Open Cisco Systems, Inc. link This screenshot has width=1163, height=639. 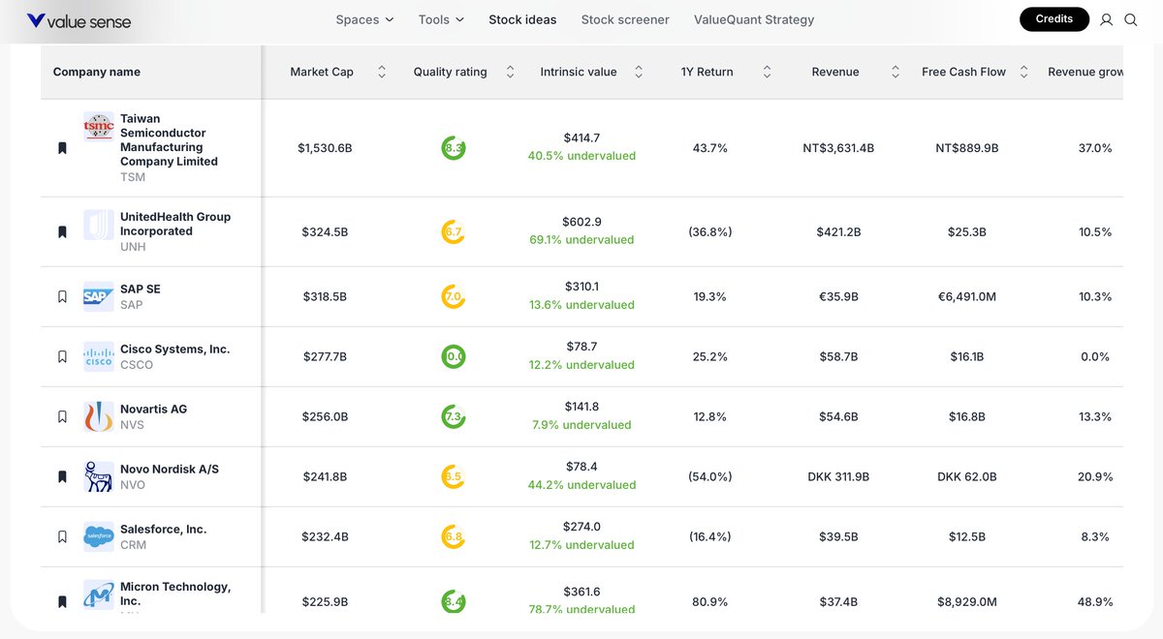click(x=175, y=350)
